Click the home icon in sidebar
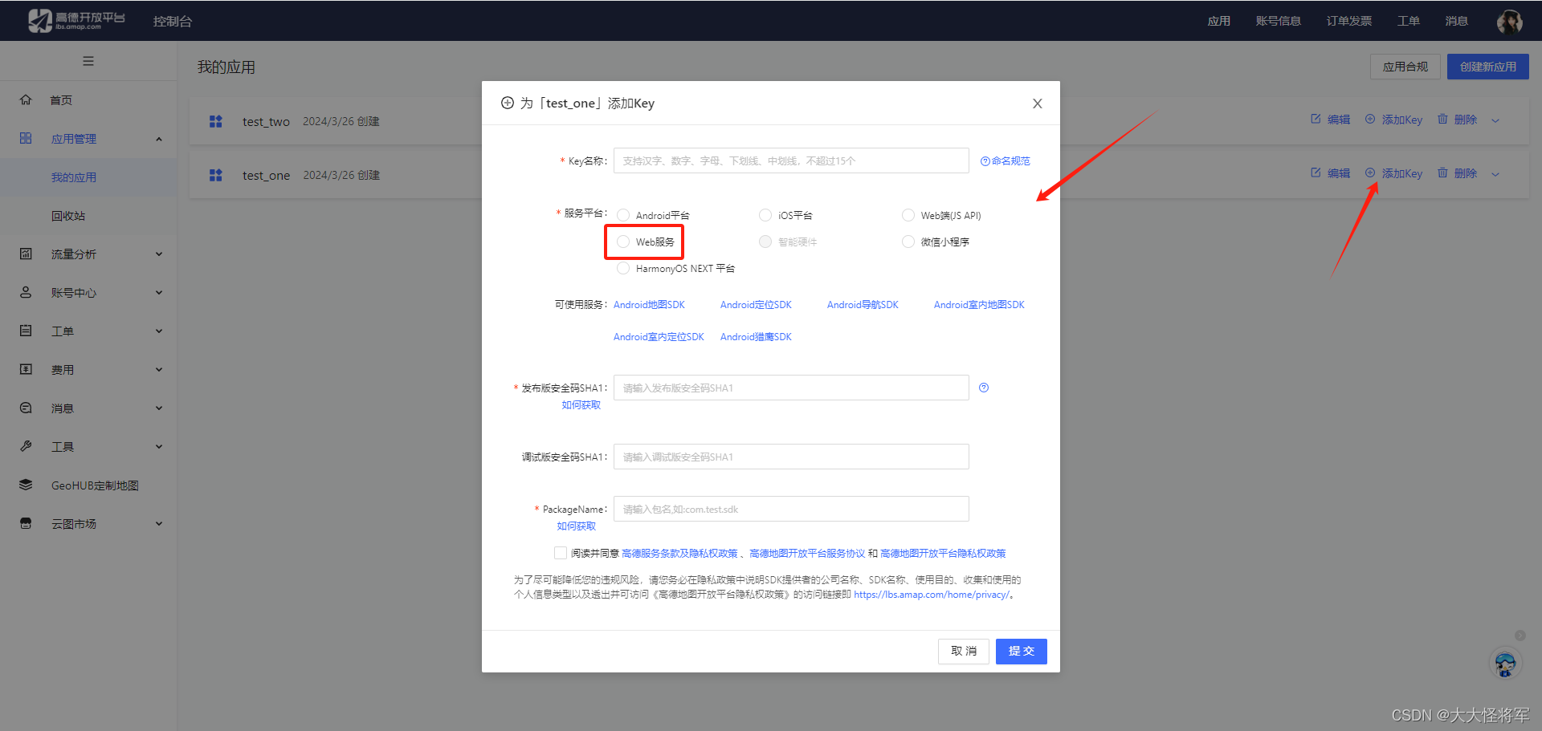The height and width of the screenshot is (731, 1542). [x=26, y=99]
